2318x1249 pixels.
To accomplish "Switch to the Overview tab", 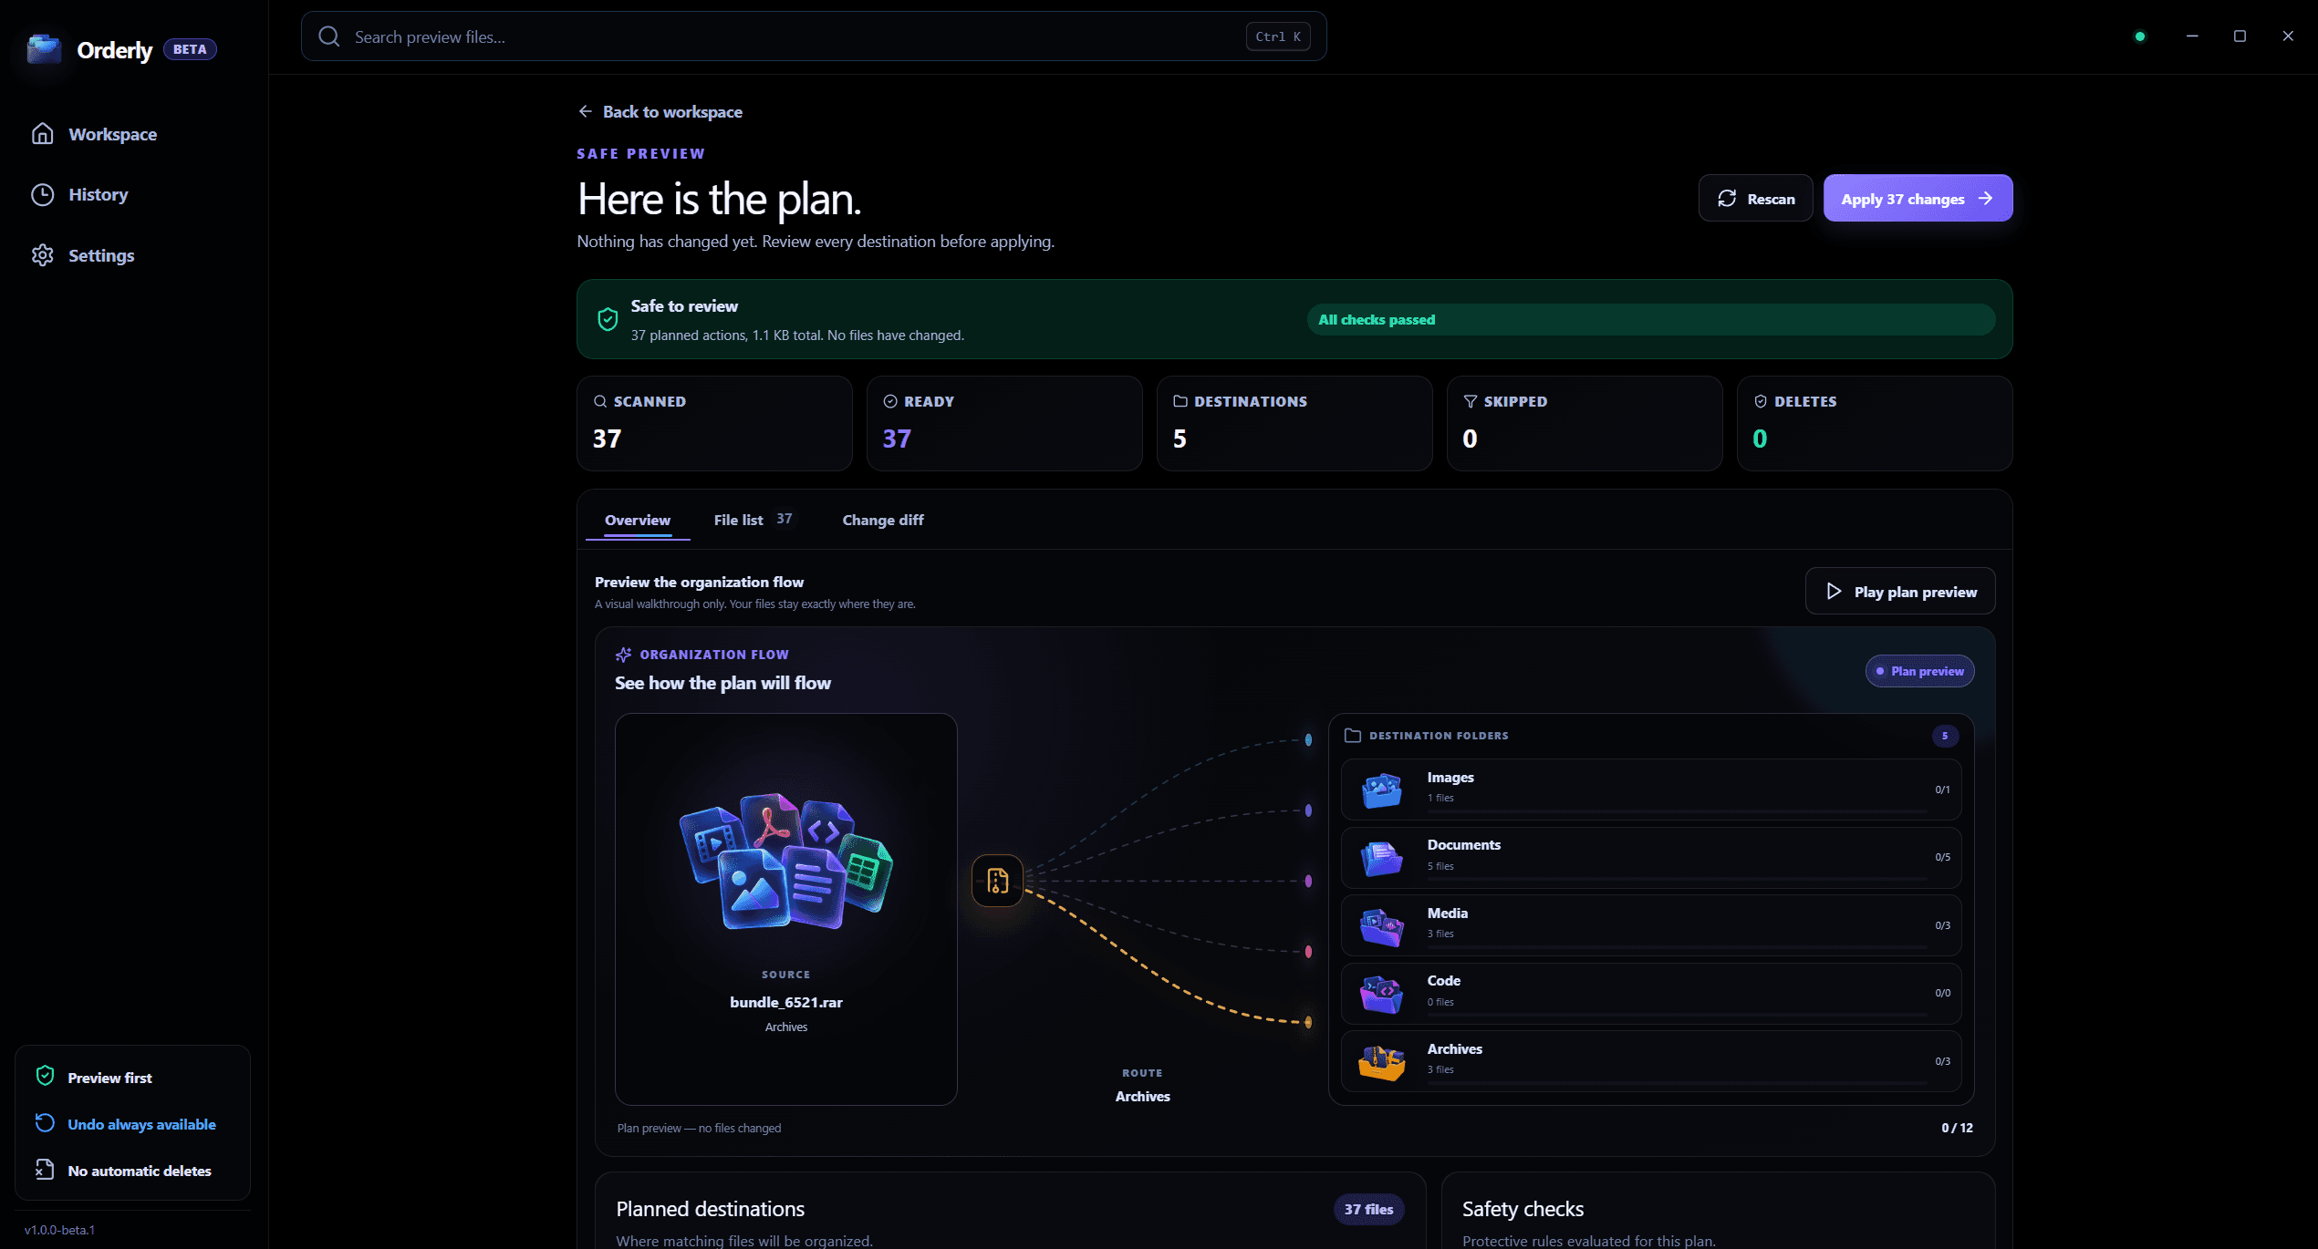I will 638,520.
